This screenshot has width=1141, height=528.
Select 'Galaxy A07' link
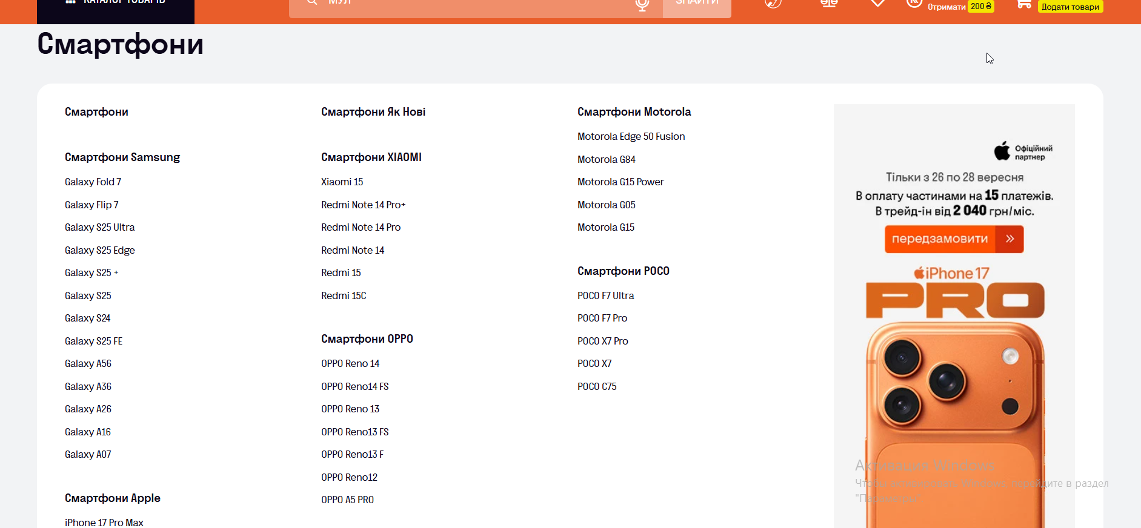click(88, 455)
